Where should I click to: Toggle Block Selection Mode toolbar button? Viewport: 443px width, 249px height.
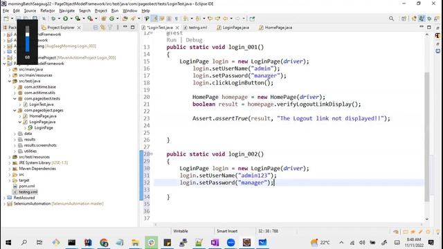(169, 19)
